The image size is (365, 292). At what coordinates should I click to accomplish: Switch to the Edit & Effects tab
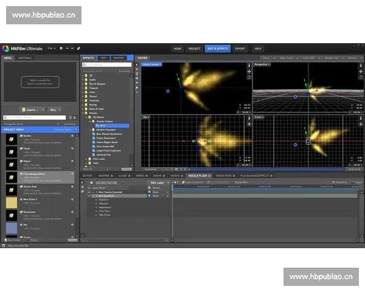tap(217, 48)
